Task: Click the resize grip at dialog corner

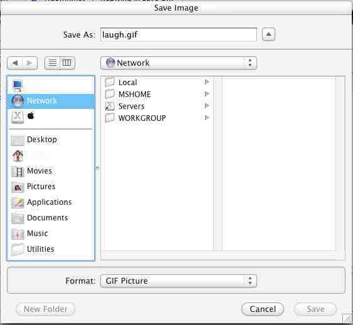Action: 347,319
